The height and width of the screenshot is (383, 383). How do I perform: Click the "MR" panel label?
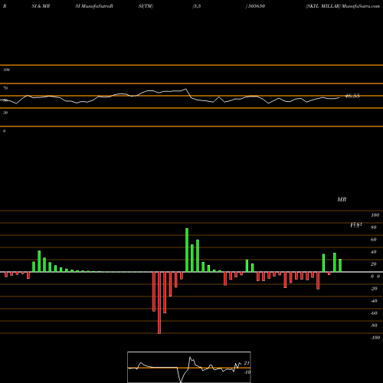[x=342, y=199]
